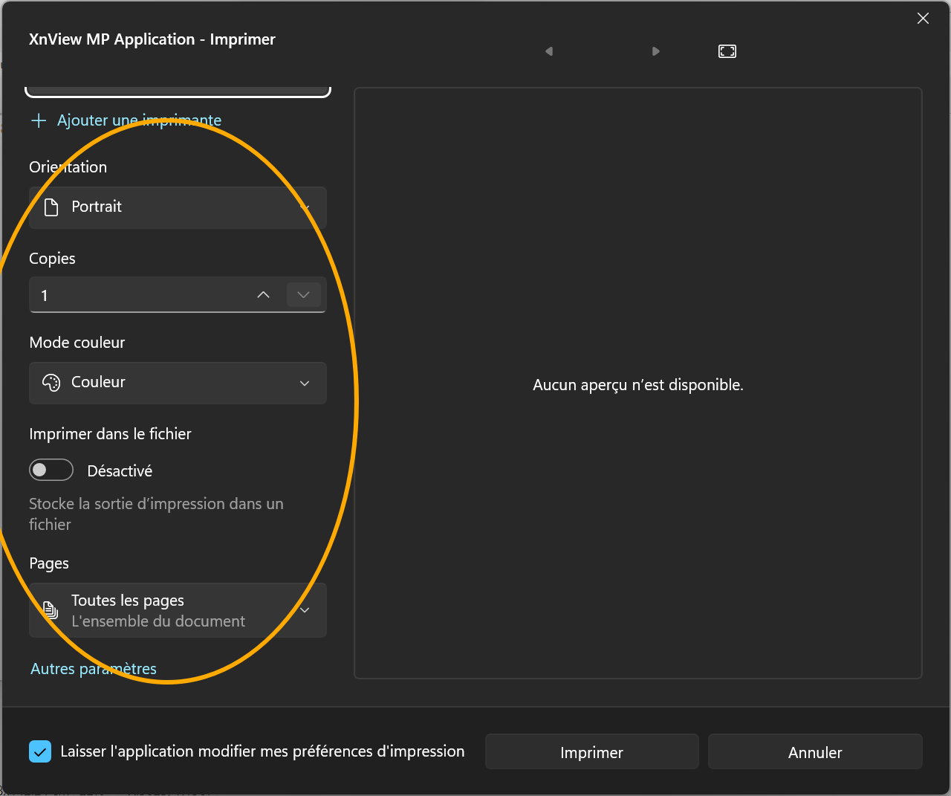Click the printer selector box above Ajouter une imprimante

pos(178,91)
